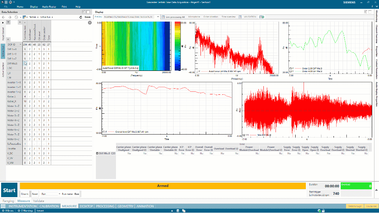Switch to the PROCESSING workflow tab
The image size is (379, 213).
coord(105,206)
